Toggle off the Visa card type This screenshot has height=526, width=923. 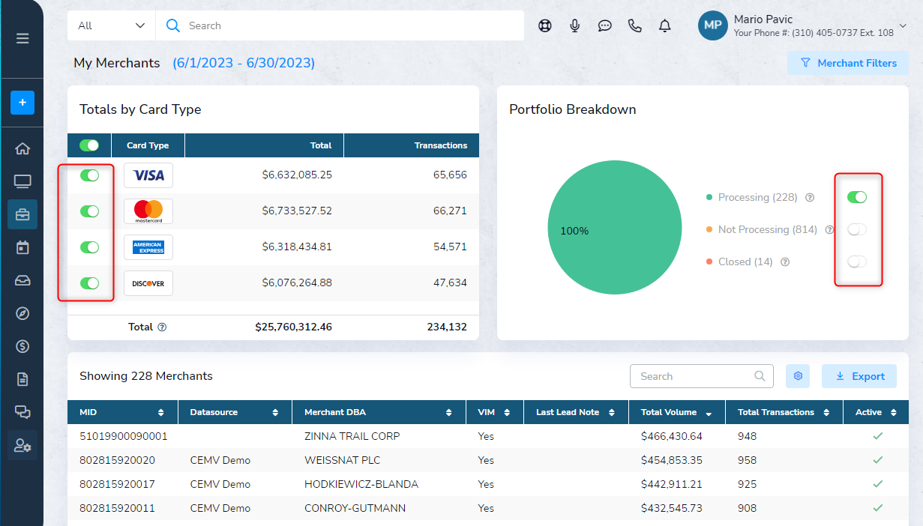pos(90,175)
